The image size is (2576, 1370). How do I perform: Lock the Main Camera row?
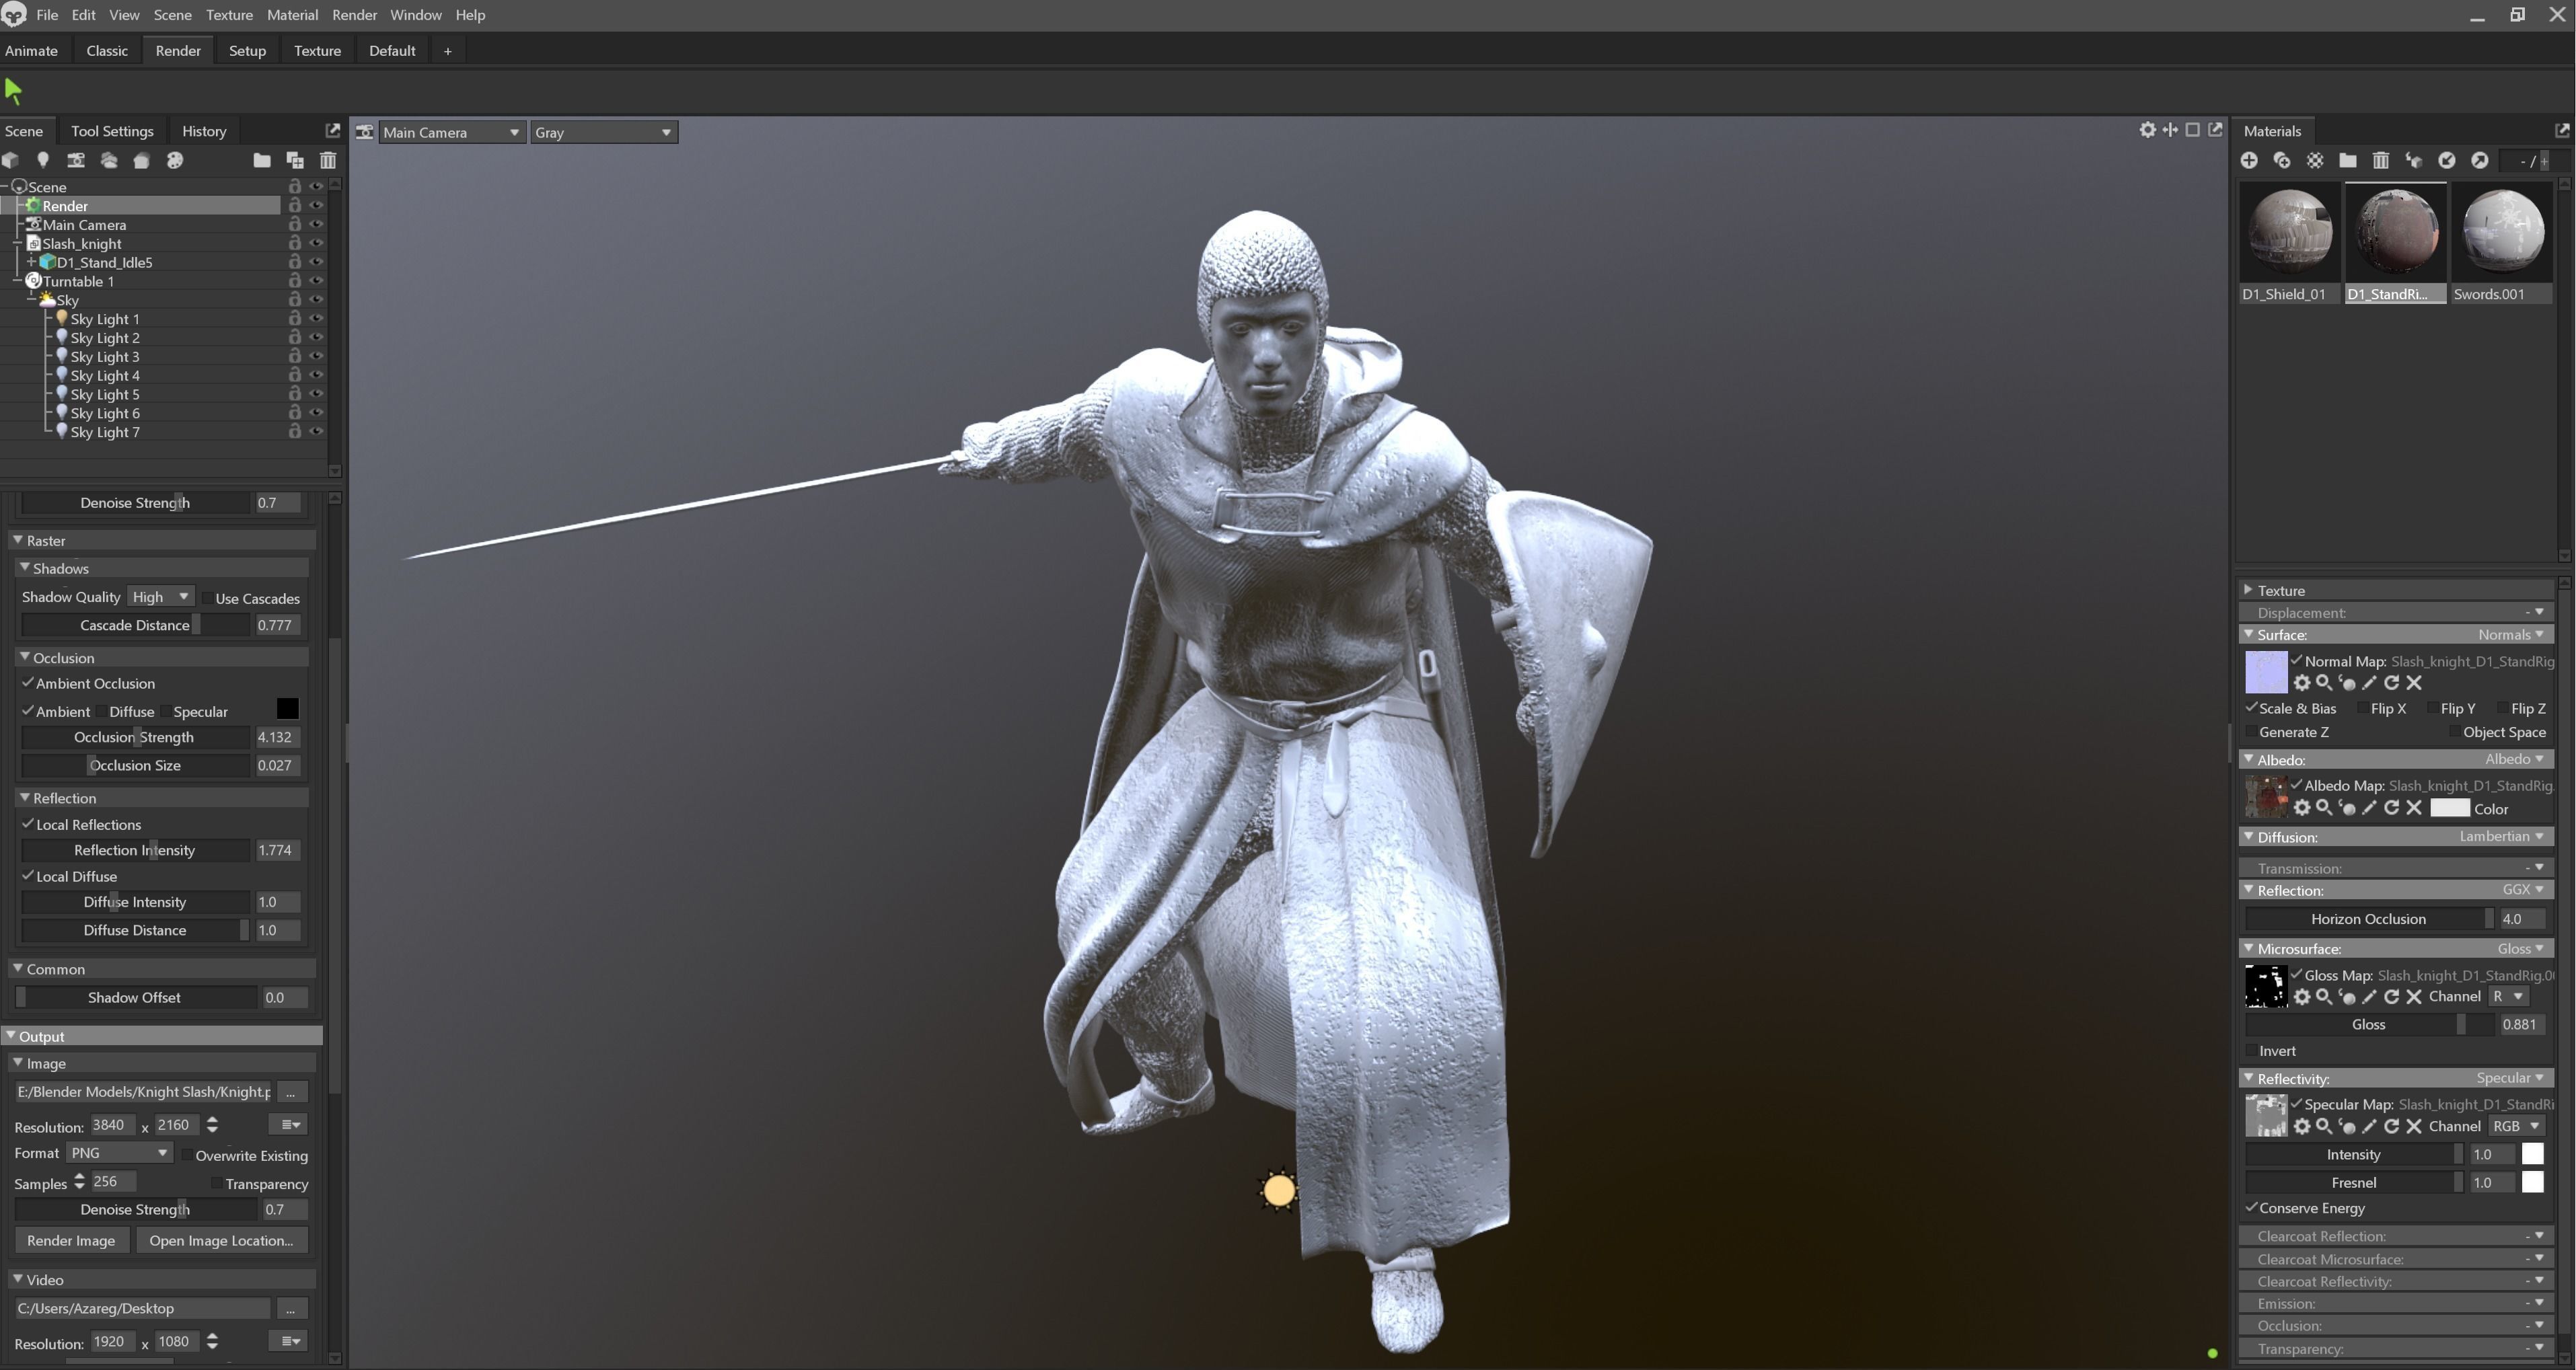[x=295, y=224]
